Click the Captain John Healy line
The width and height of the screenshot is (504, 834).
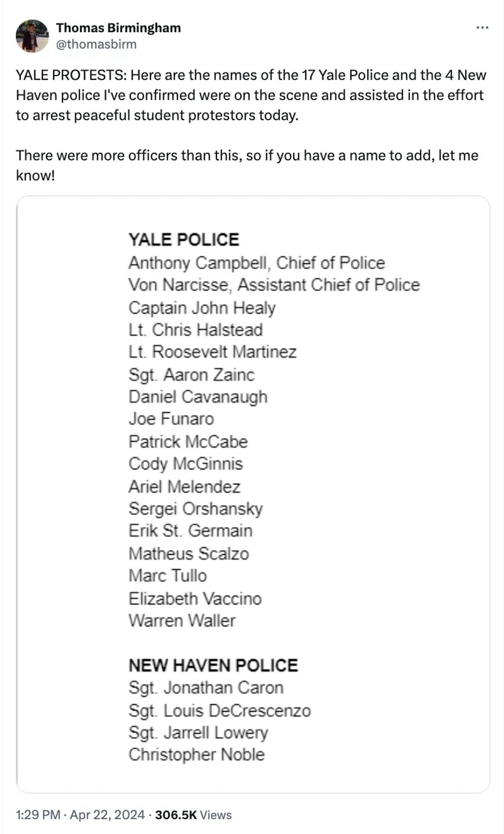click(x=202, y=308)
